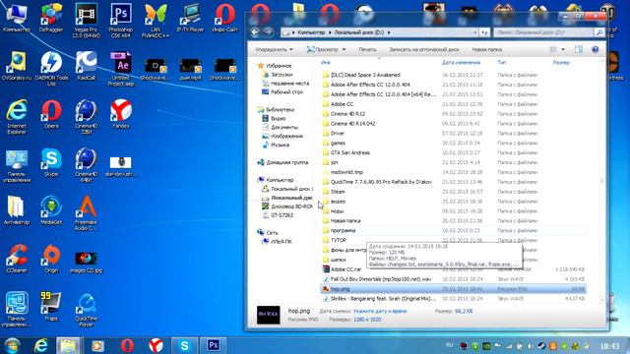Open QuickTime Player desktop shortcut
Viewport: 630px width, 354px height.
point(86,309)
